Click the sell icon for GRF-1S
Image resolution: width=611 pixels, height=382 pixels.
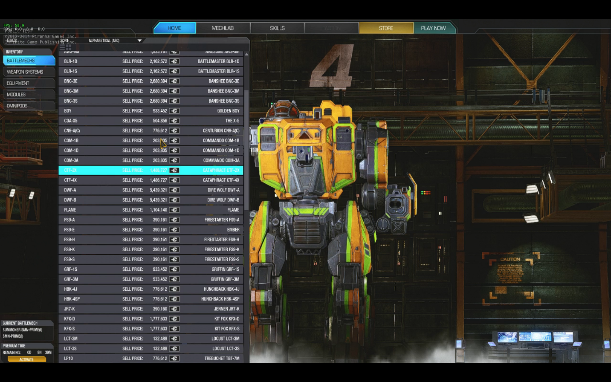174,269
